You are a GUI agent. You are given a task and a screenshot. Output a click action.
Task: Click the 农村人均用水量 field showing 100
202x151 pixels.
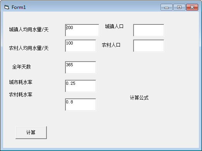pos(80,46)
